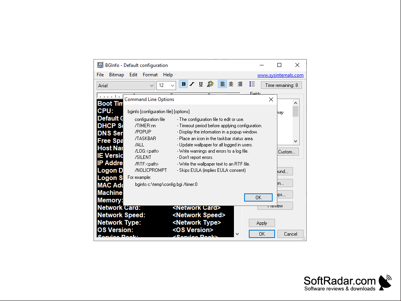The height and width of the screenshot is (301, 401).
Task: Click 'bginfo [configuration file] [options]' syntax line
Action: (x=158, y=112)
